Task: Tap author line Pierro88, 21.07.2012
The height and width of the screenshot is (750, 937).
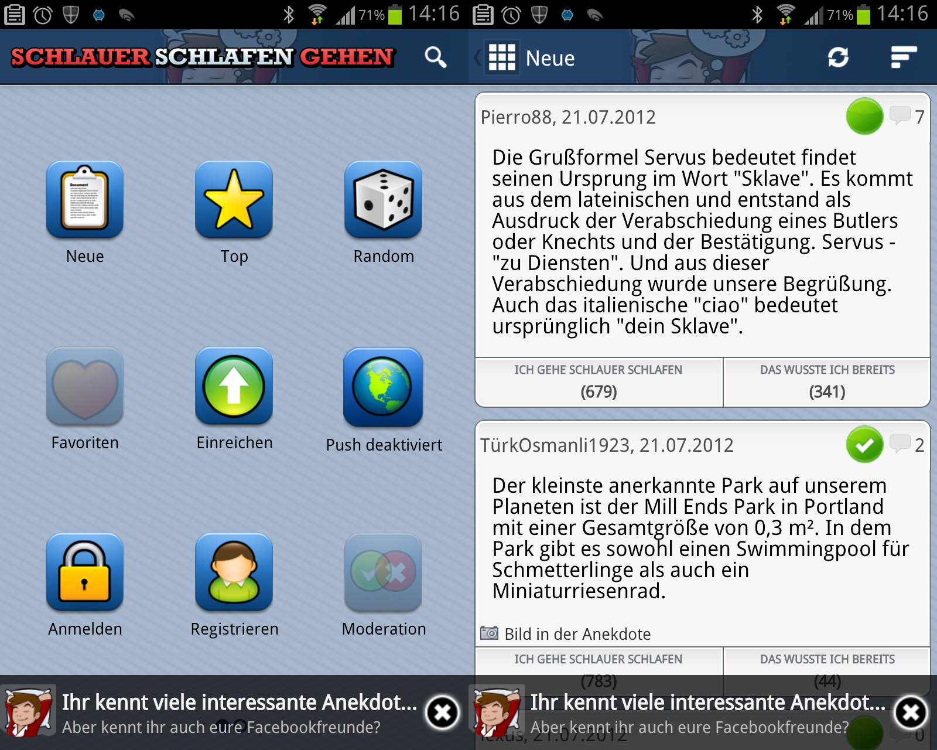Action: pyautogui.click(x=568, y=117)
